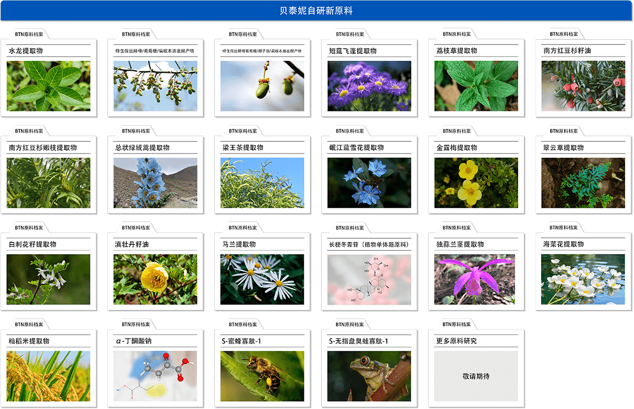Open the α-丁酮酸钠 molecule model image
The image size is (634, 409).
(156, 376)
